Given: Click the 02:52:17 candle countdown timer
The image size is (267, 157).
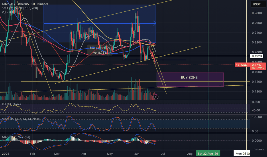Looking at the screenshot, I should click(258, 68).
